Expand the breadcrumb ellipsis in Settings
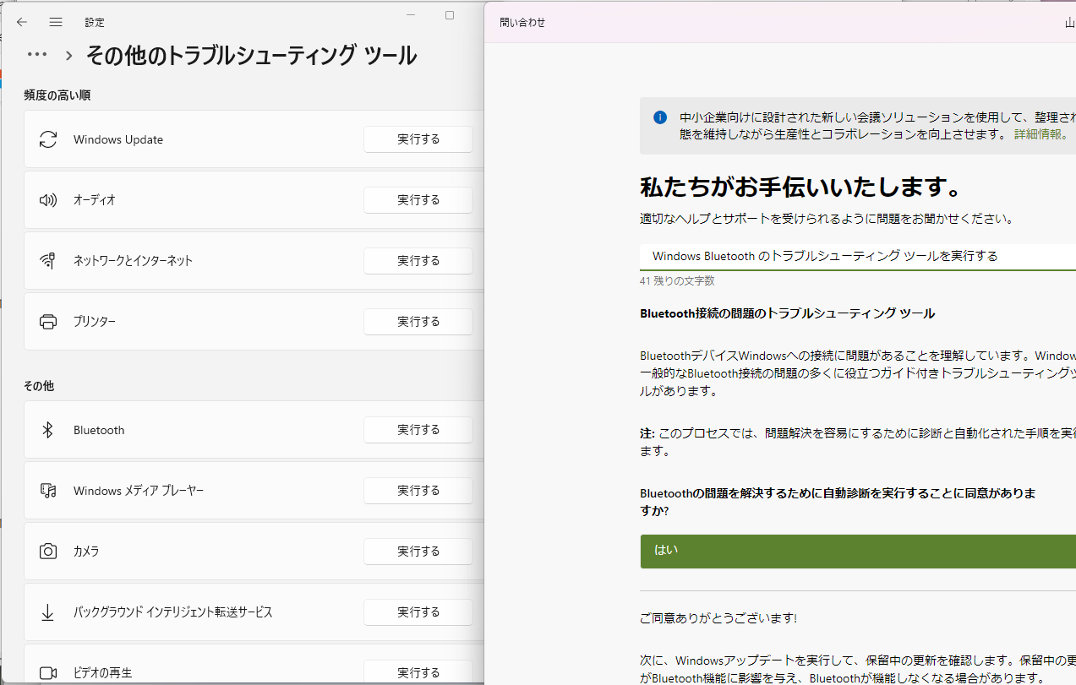This screenshot has height=685, width=1076. click(x=36, y=53)
